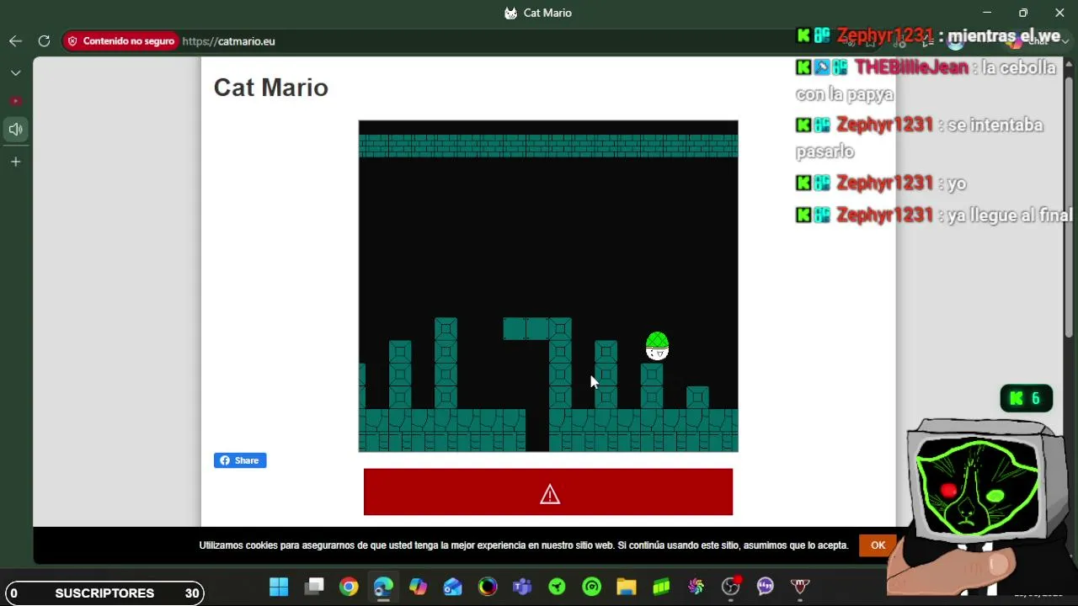Open File Explorer from the taskbar
This screenshot has width=1078, height=606.
pos(627,587)
